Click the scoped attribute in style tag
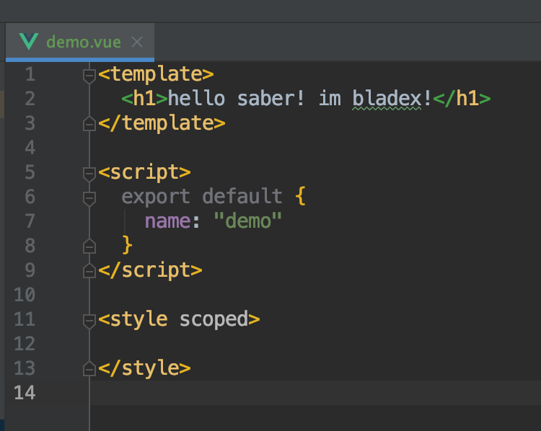The height and width of the screenshot is (431, 541). click(x=214, y=319)
